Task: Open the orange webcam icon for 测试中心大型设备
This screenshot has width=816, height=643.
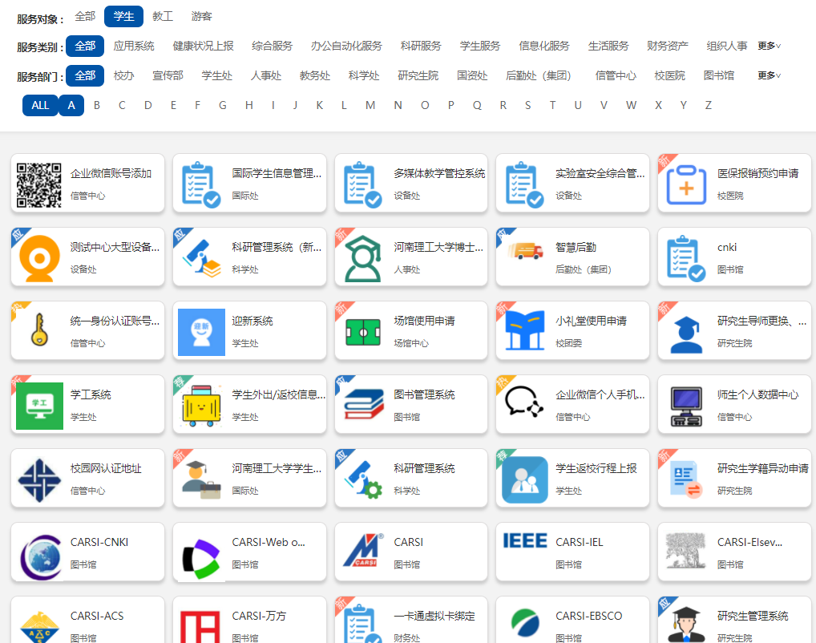Action: 39,259
